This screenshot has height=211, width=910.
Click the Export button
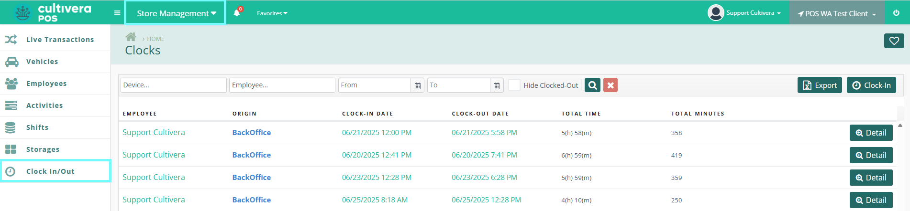[820, 85]
